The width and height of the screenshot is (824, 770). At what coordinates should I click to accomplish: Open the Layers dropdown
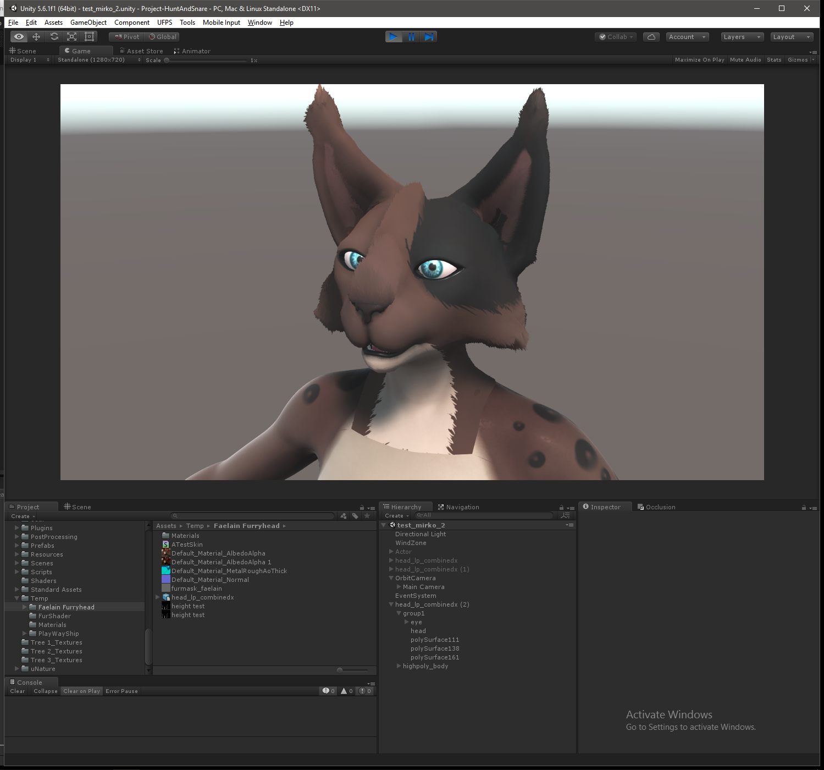pos(742,37)
